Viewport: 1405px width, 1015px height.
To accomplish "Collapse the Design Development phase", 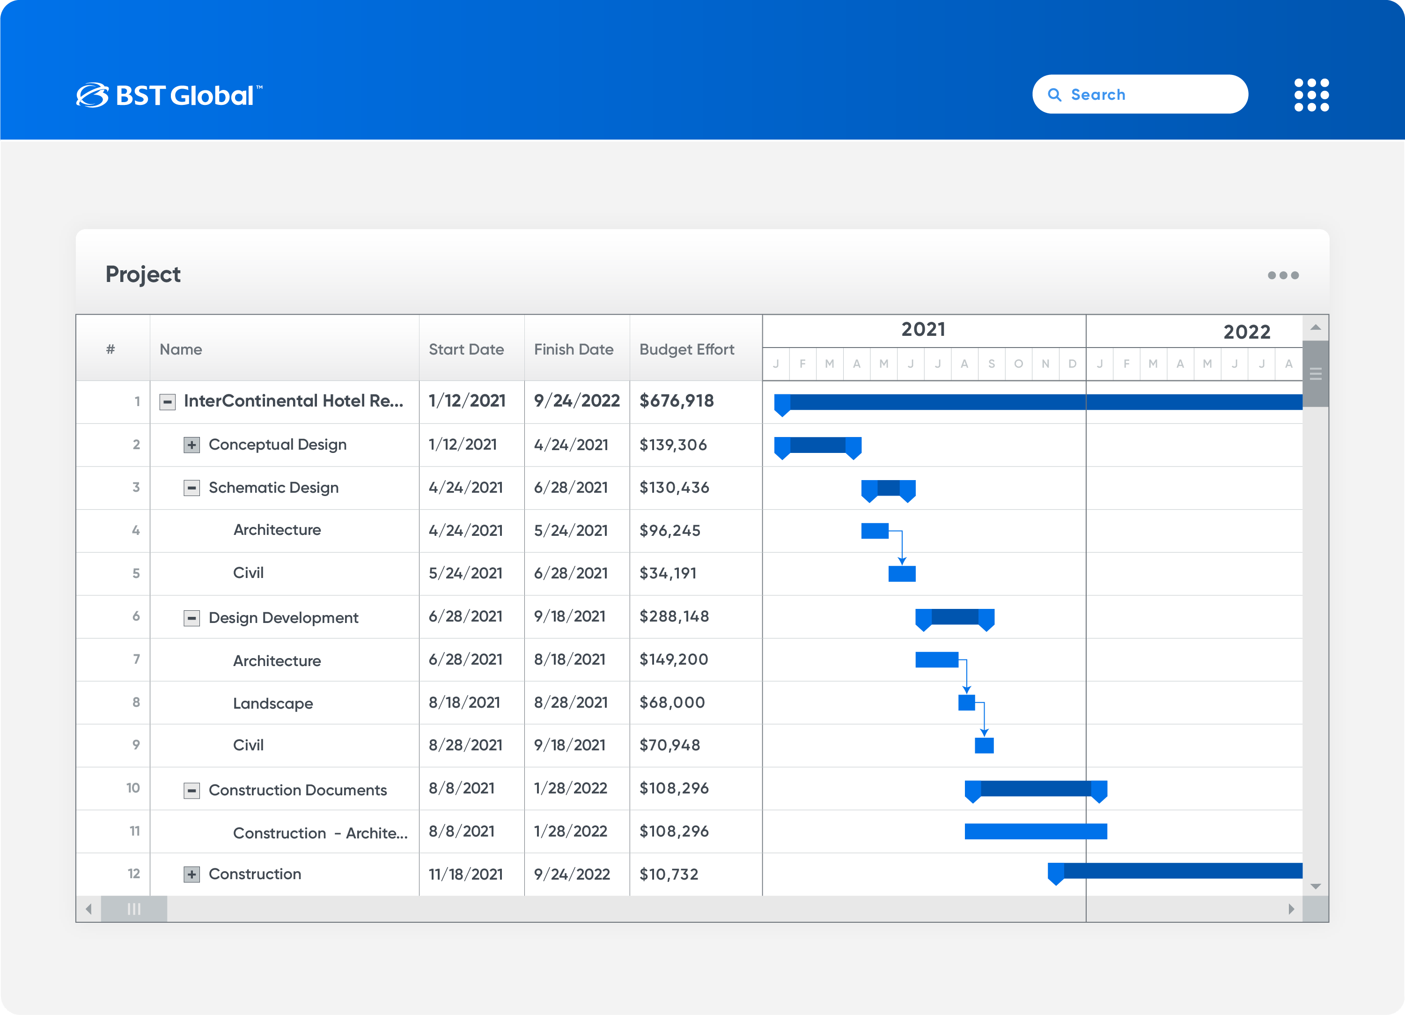I will pyautogui.click(x=192, y=618).
